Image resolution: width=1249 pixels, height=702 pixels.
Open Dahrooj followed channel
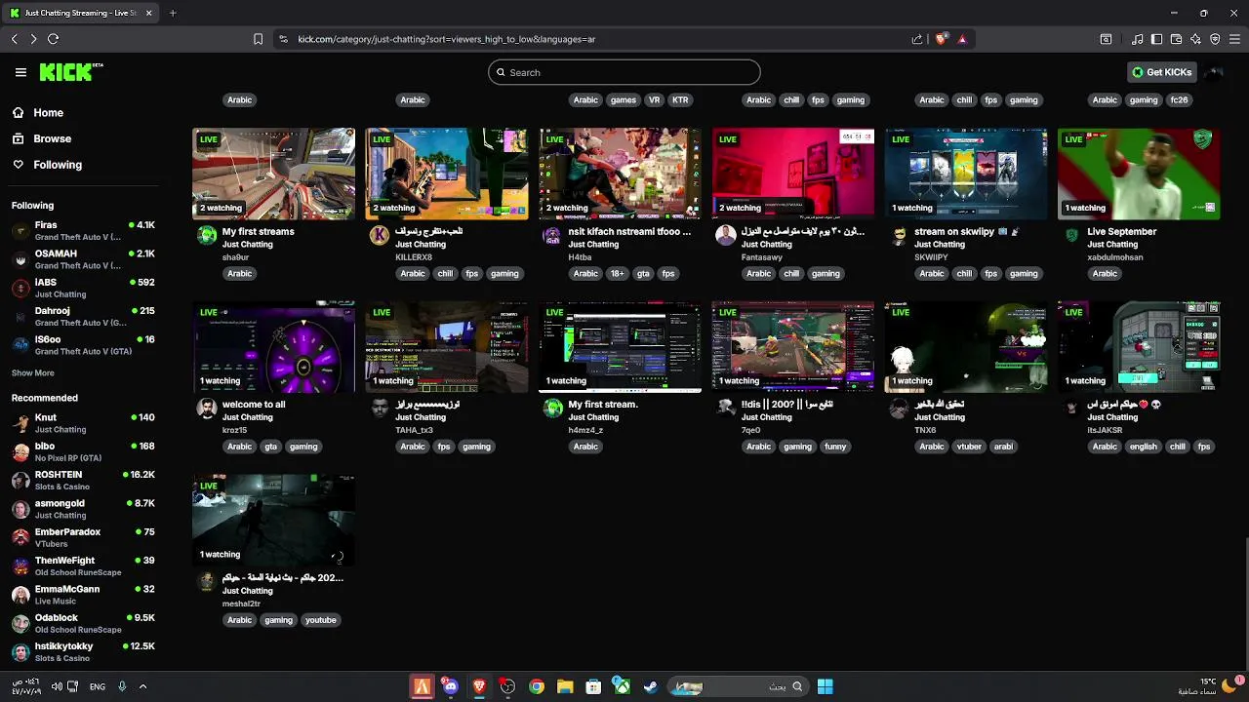click(x=84, y=316)
